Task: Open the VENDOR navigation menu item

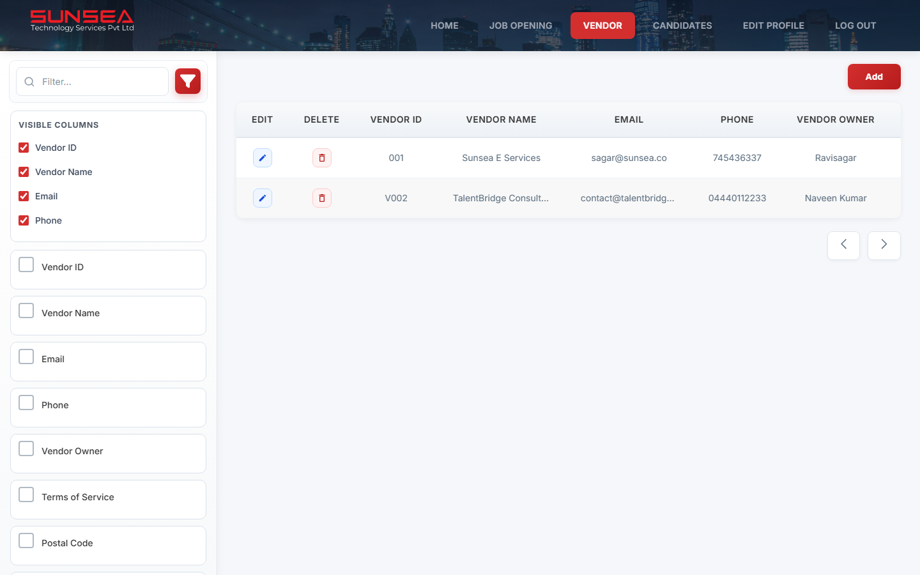Action: (602, 26)
